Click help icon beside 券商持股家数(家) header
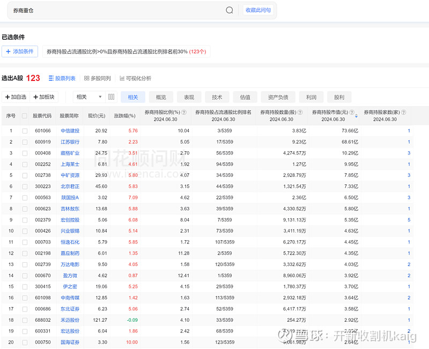 404,112
